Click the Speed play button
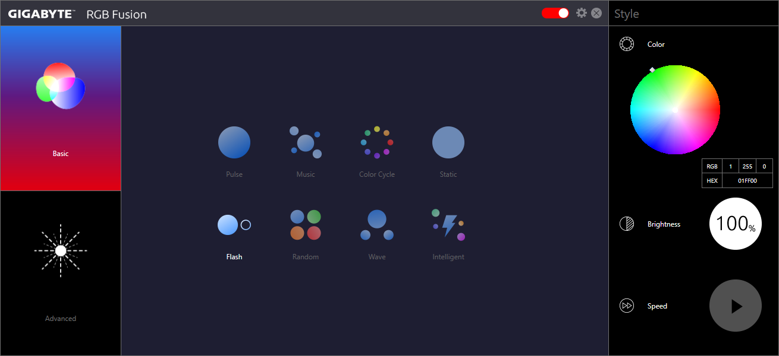Viewport: 779px width, 356px height. [x=736, y=306]
